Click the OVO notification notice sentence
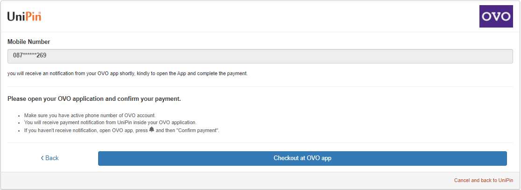 click(128, 73)
